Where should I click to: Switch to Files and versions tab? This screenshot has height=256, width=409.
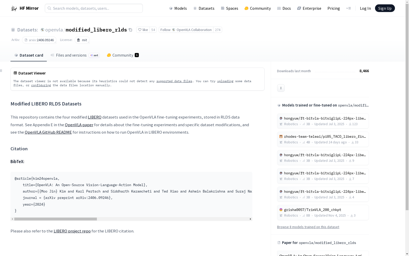pyautogui.click(x=75, y=55)
